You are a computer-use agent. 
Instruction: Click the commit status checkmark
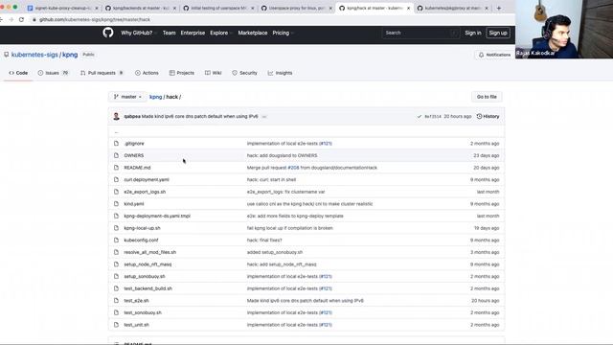pyautogui.click(x=420, y=117)
